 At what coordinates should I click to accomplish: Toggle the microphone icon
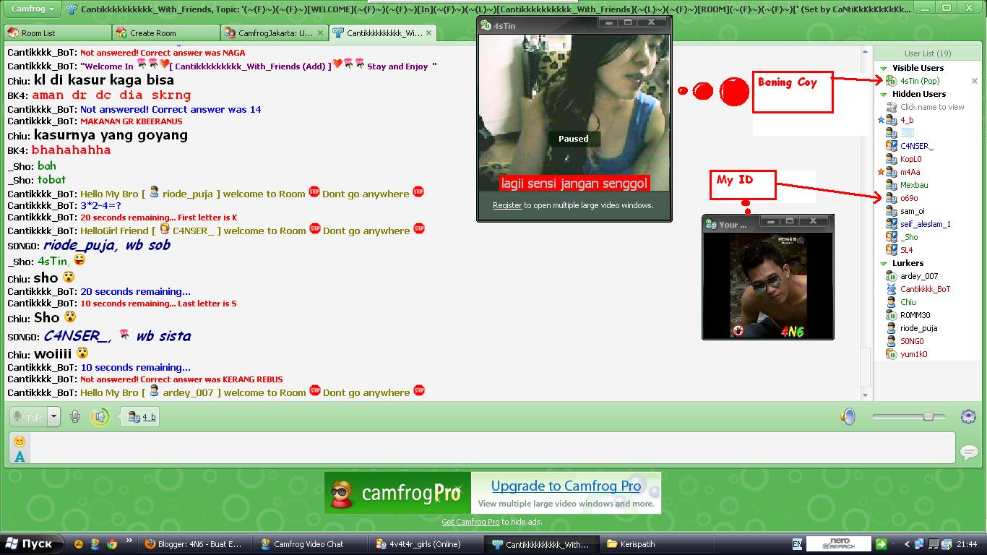tap(74, 417)
